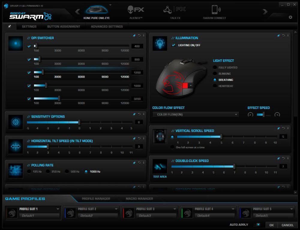Viewport: 300px width, 230px height.
Task: Select the 125 Hz polling rate
Action: (29, 171)
